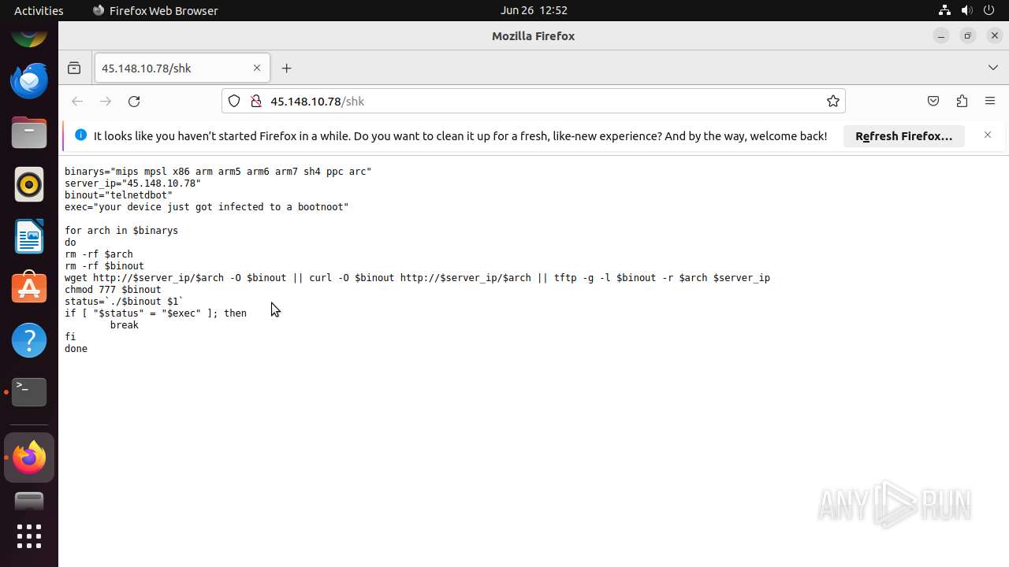The width and height of the screenshot is (1009, 567).
Task: Click the binarys= line of the script
Action: 218,171
